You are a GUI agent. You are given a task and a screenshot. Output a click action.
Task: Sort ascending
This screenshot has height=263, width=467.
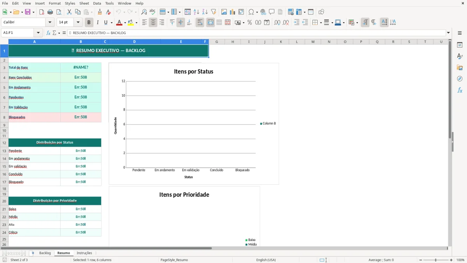click(197, 12)
